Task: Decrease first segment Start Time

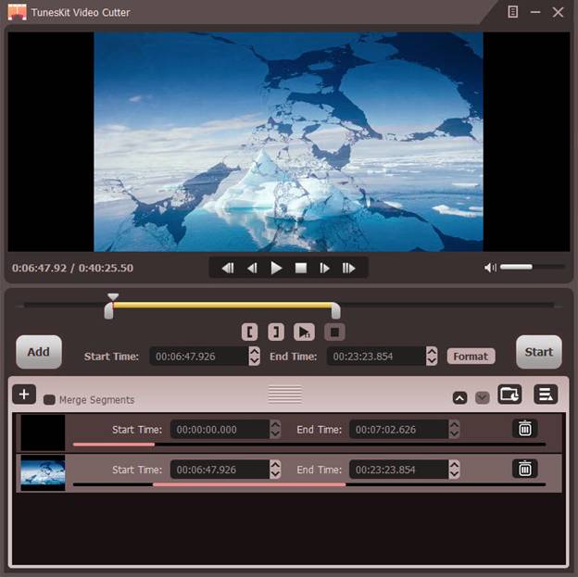Action: point(275,434)
